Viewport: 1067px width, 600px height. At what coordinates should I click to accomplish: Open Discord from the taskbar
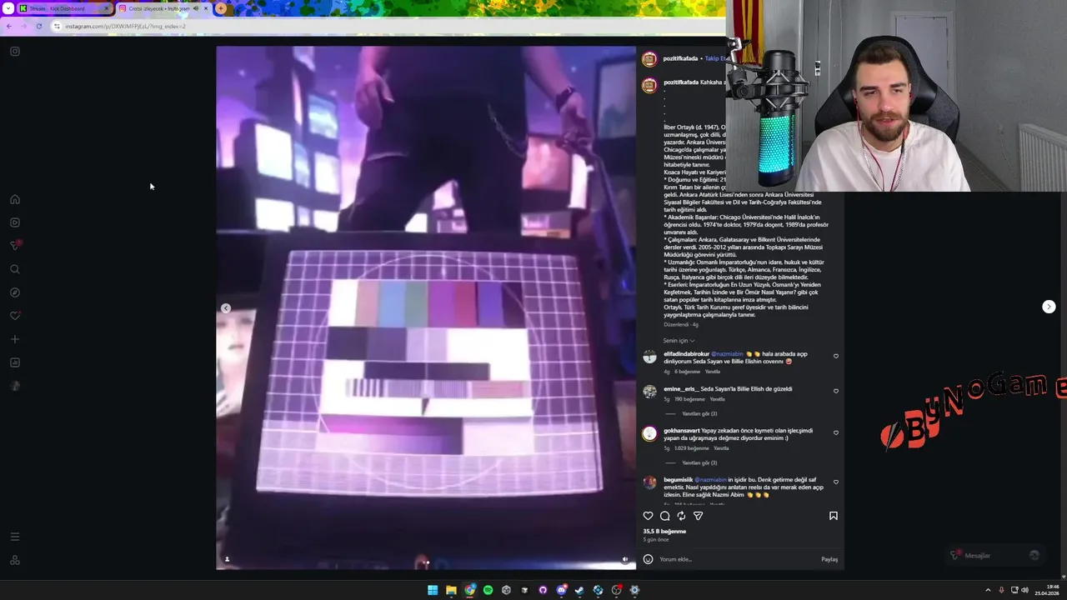tap(561, 590)
